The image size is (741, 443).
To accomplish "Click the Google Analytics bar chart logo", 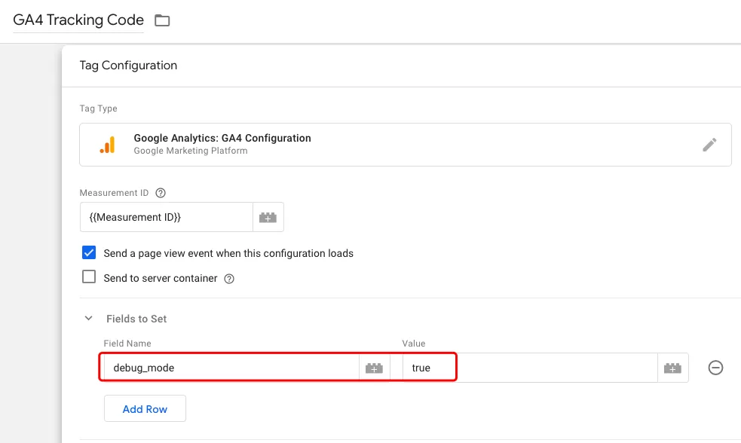I will pos(107,145).
